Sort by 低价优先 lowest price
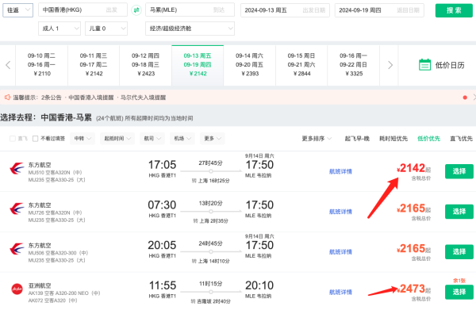Screen dimensions: 476x310 pos(428,139)
